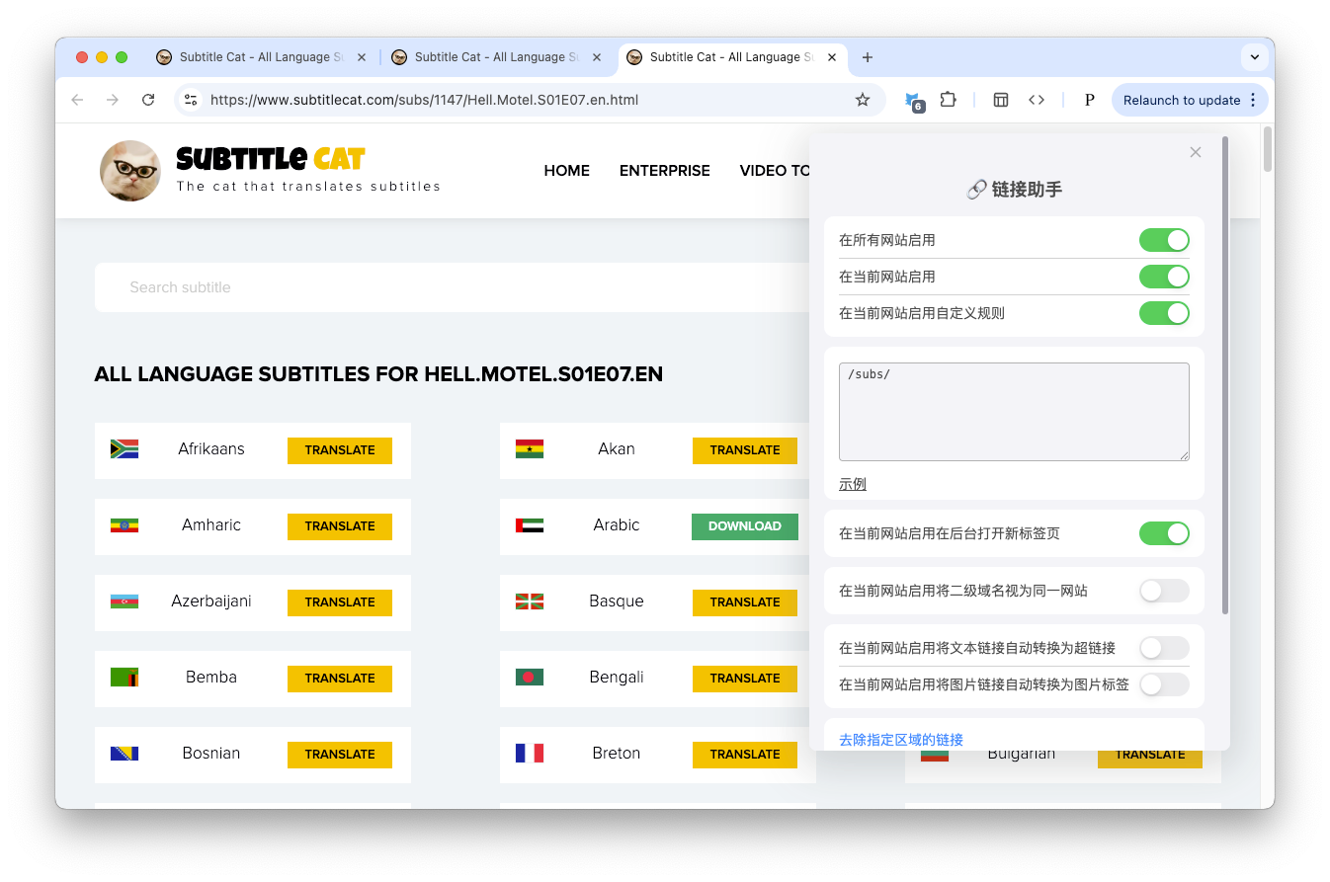Reload the page with the refresh icon
Viewport: 1330px width, 882px height.
point(148,100)
